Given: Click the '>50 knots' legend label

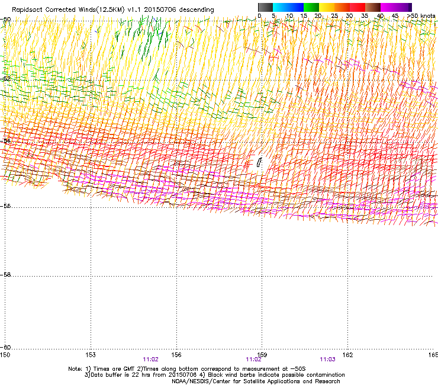Looking at the screenshot, I should (x=421, y=15).
